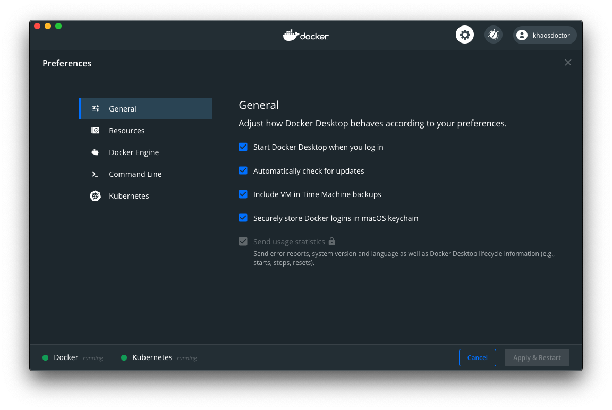The image size is (612, 410).
Task: Click the Docker running status label
Action: pyautogui.click(x=78, y=358)
